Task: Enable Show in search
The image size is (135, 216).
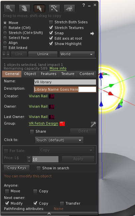Action: click(39, 168)
